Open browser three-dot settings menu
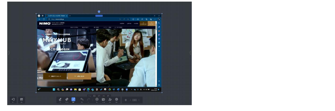This screenshot has width=335, height=111. [155, 19]
